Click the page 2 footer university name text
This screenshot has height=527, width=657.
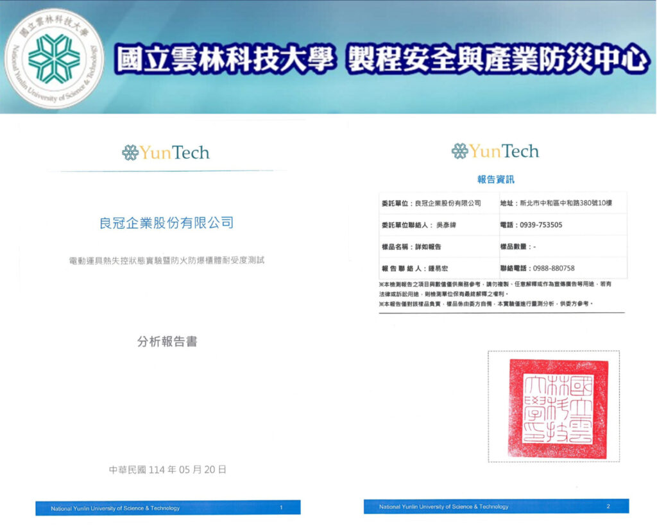pos(443,506)
